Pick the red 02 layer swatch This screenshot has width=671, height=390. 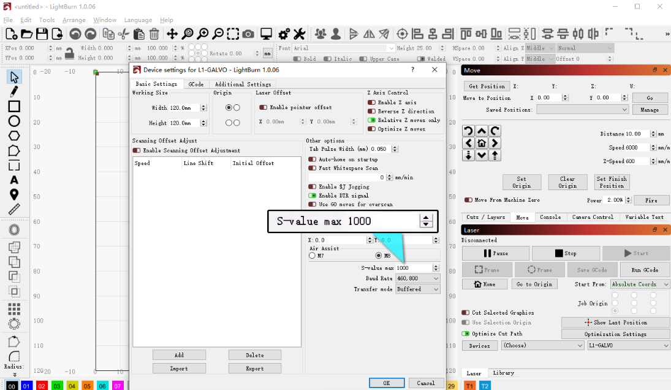[42, 386]
